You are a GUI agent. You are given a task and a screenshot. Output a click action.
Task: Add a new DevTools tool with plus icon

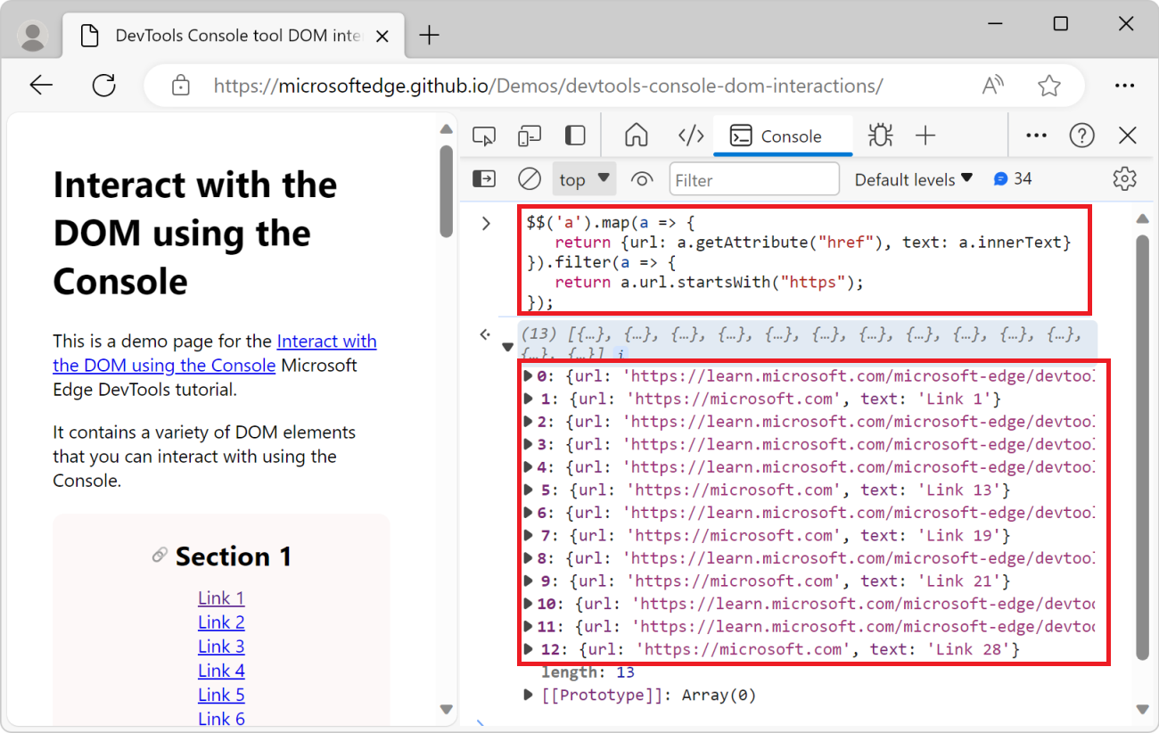(926, 135)
